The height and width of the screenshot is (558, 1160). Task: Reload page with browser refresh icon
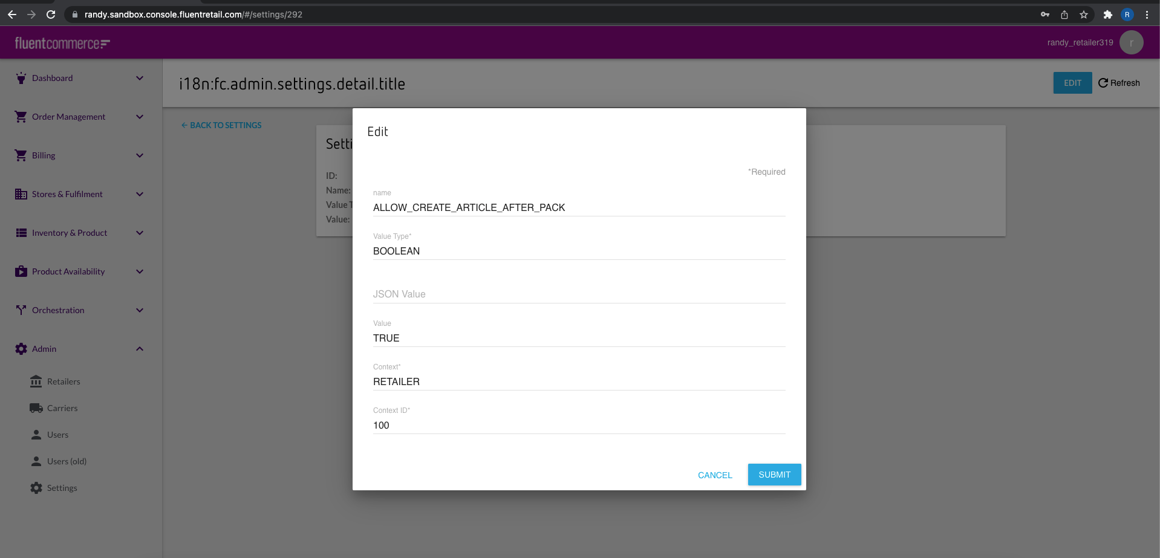pyautogui.click(x=51, y=15)
